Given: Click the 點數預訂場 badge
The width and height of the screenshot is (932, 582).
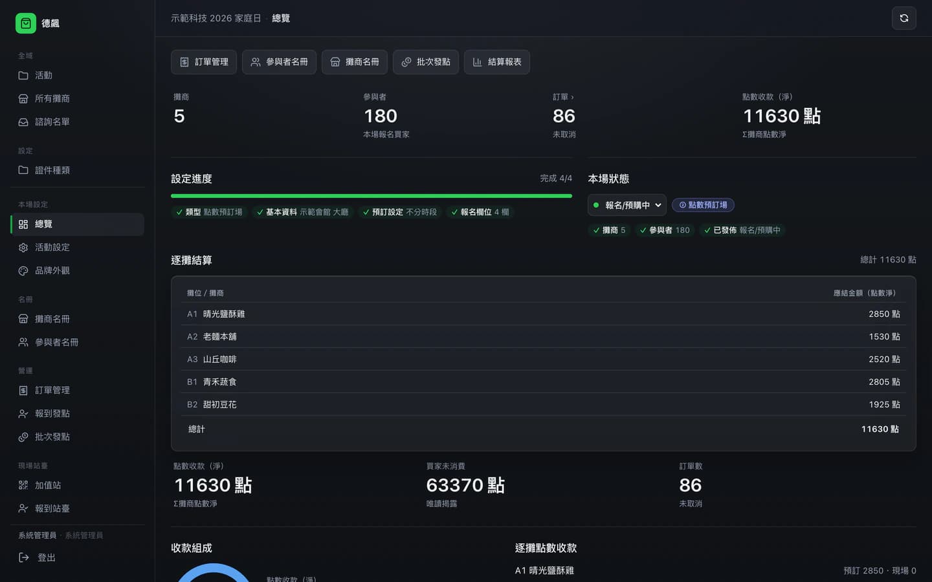Looking at the screenshot, I should click(703, 205).
